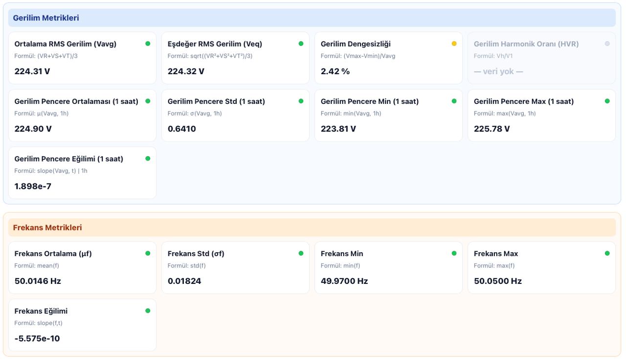Screen dimensions: 626x360
Task: Collapse the Gerilim Metrikleri section header
Action: point(46,18)
